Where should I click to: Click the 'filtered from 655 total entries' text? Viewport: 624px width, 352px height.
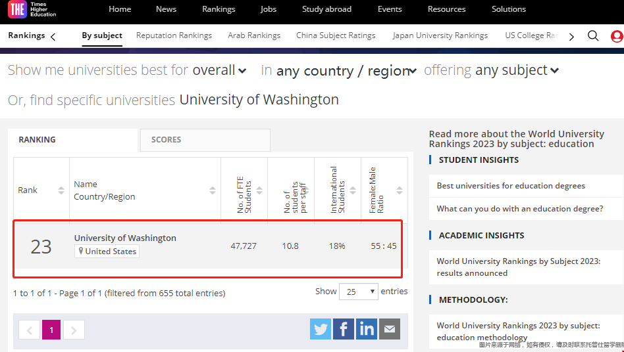pos(165,294)
